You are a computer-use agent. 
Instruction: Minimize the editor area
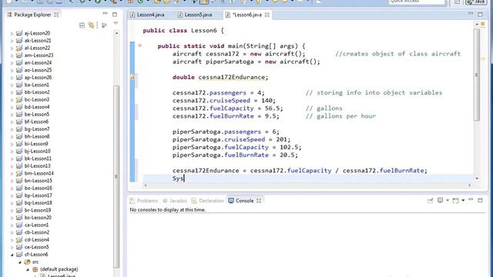pos(471,14)
